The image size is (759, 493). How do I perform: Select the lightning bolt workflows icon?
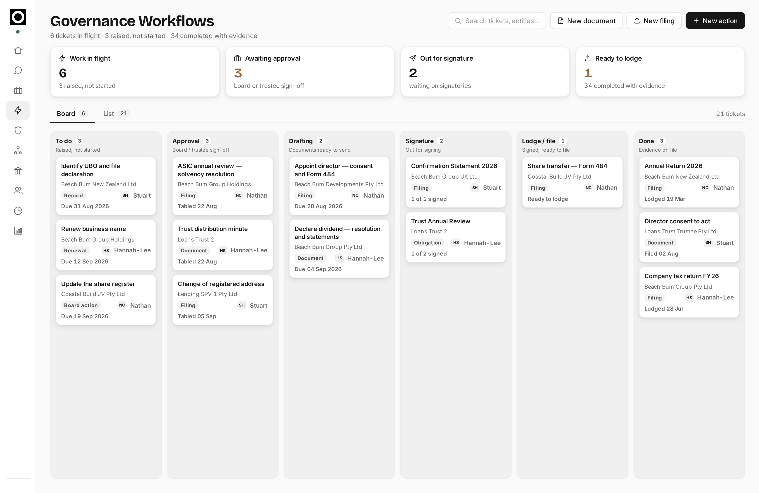tap(18, 110)
